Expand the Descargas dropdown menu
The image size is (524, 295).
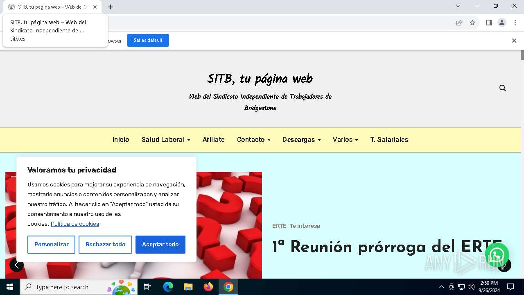pyautogui.click(x=302, y=140)
